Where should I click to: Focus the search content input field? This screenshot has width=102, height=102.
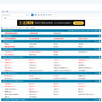click(14, 15)
